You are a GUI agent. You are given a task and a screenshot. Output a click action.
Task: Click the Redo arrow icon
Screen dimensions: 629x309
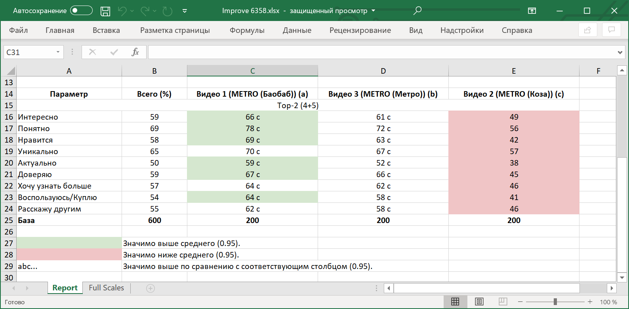tap(145, 11)
